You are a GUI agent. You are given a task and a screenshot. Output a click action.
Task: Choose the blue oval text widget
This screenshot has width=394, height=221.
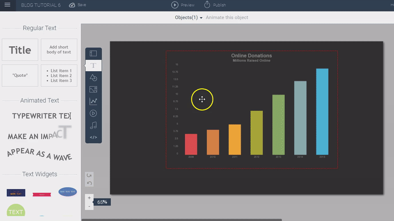tap(68, 192)
